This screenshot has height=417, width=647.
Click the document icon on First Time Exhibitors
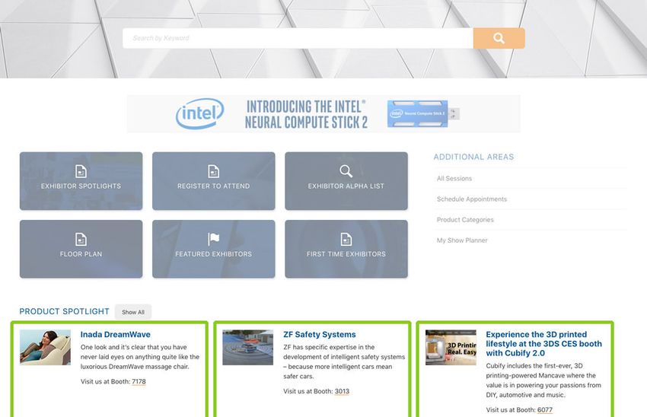(346, 239)
